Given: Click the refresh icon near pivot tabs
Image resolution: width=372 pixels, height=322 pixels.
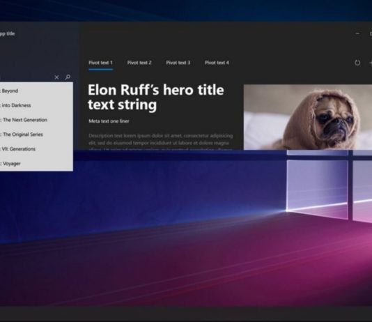Looking at the screenshot, I should coord(357,63).
